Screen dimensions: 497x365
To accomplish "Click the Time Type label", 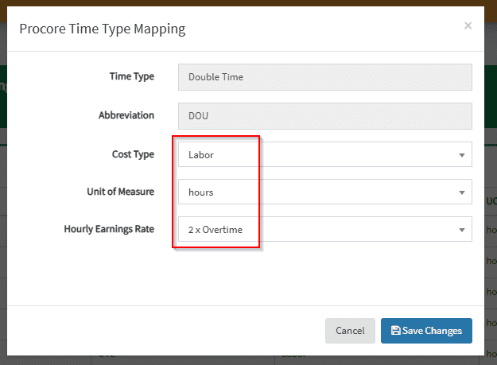I will point(131,76).
